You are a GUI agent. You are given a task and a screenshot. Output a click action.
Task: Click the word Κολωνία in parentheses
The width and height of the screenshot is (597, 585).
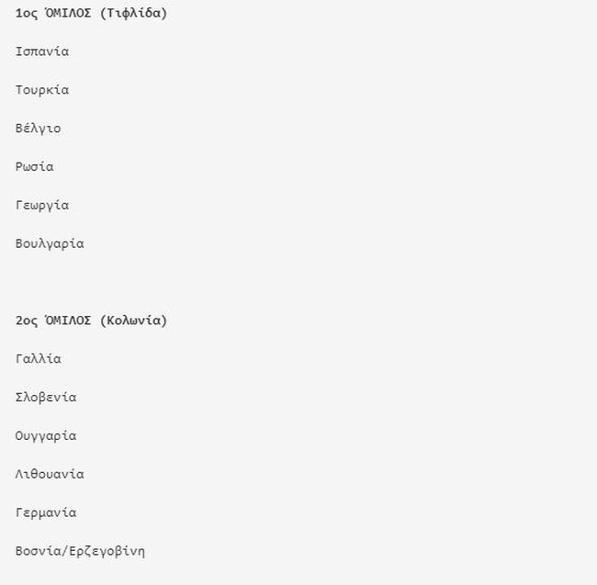133,321
